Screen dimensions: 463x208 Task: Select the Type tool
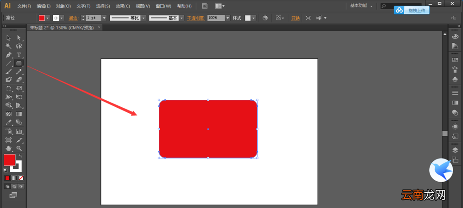pos(19,55)
